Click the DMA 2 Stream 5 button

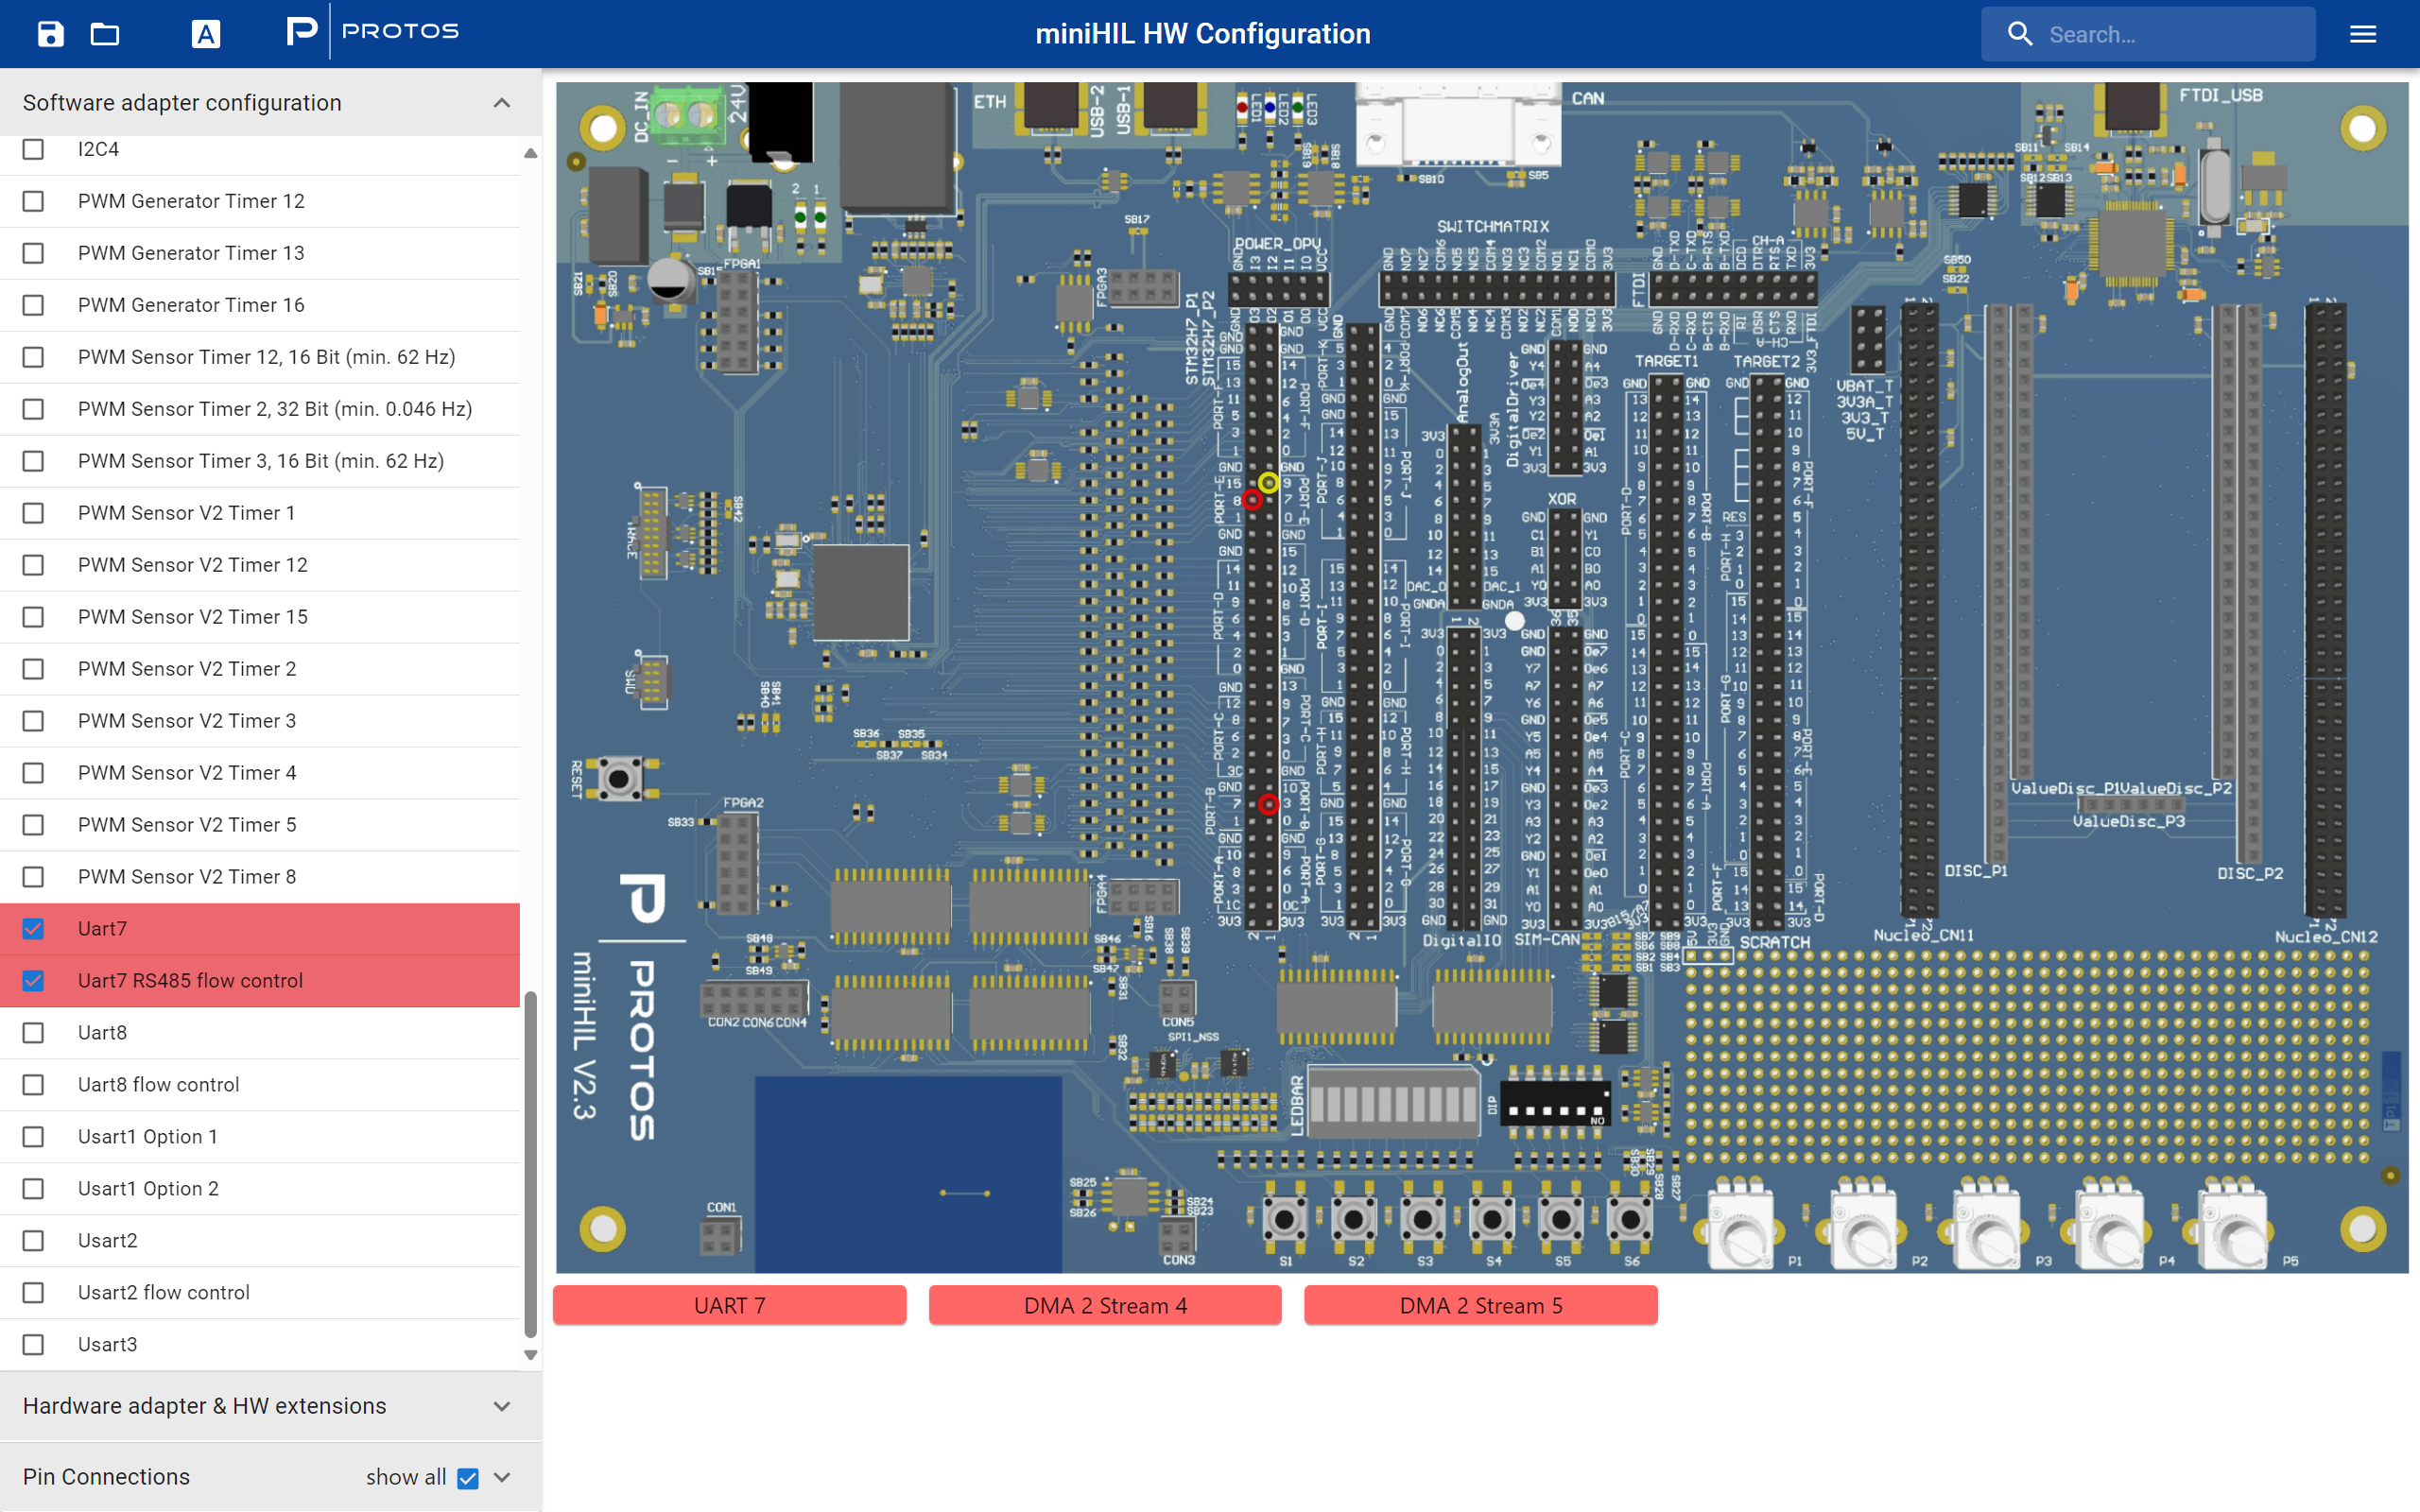1481,1305
